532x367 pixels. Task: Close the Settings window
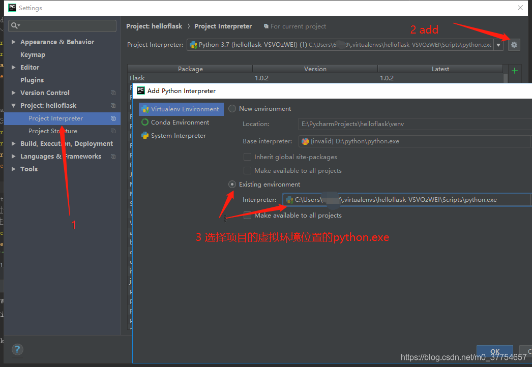coord(520,8)
